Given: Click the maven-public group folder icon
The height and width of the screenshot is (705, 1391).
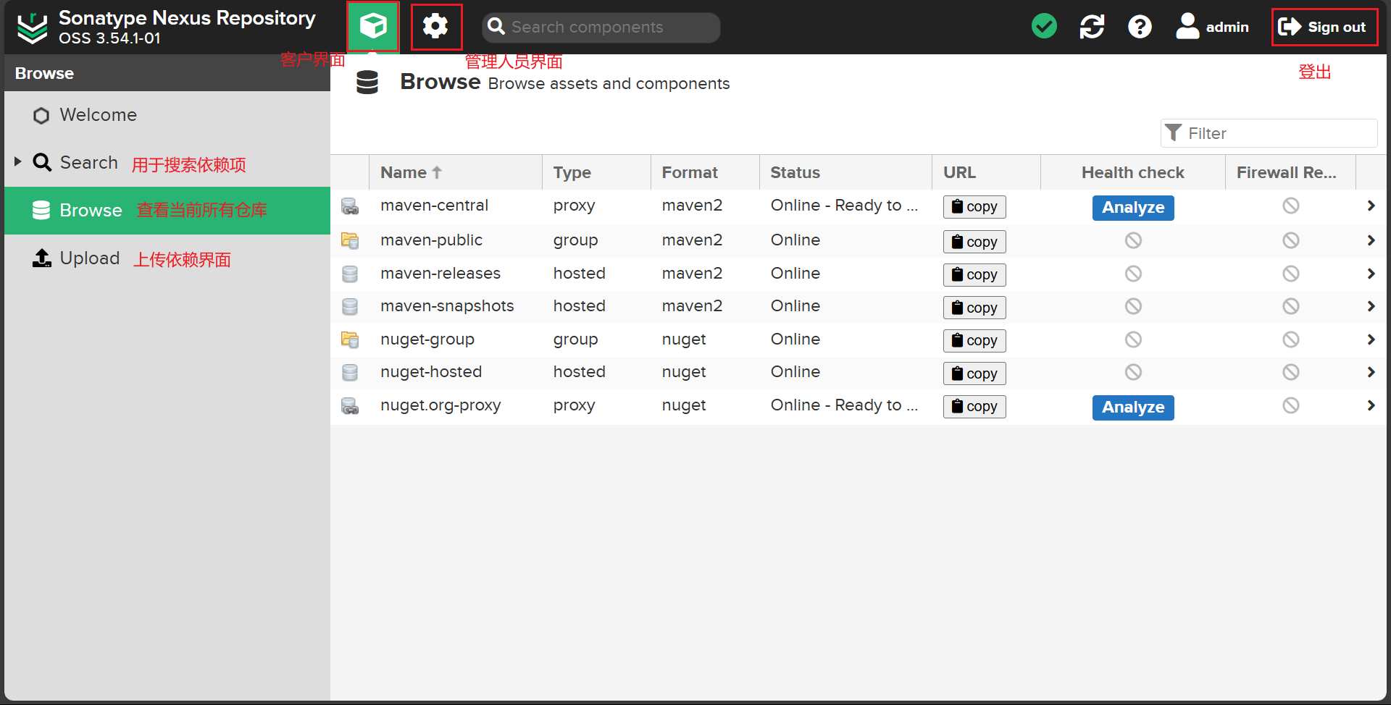Looking at the screenshot, I should coord(350,240).
